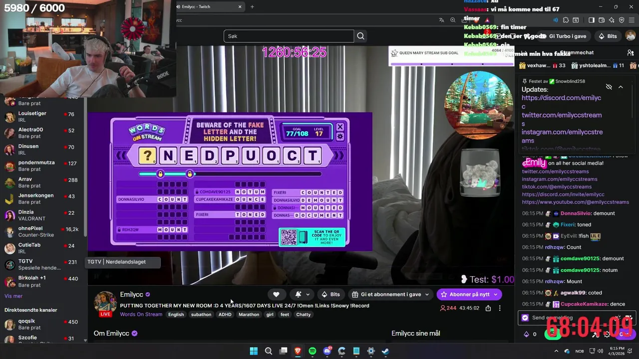Open Discord from the taskbar
The height and width of the screenshot is (359, 639).
[x=327, y=351]
